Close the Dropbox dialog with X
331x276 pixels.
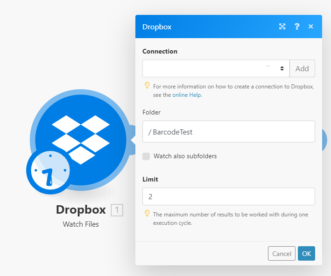pos(311,27)
